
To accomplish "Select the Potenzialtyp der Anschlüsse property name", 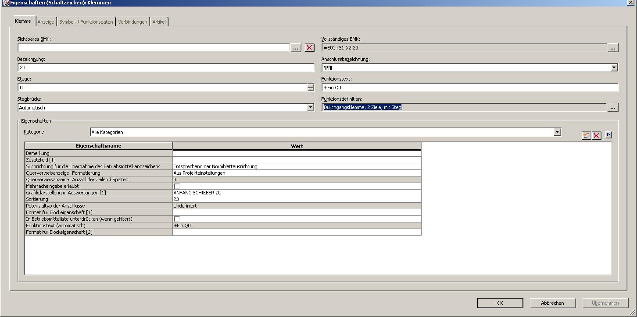I will (99, 206).
